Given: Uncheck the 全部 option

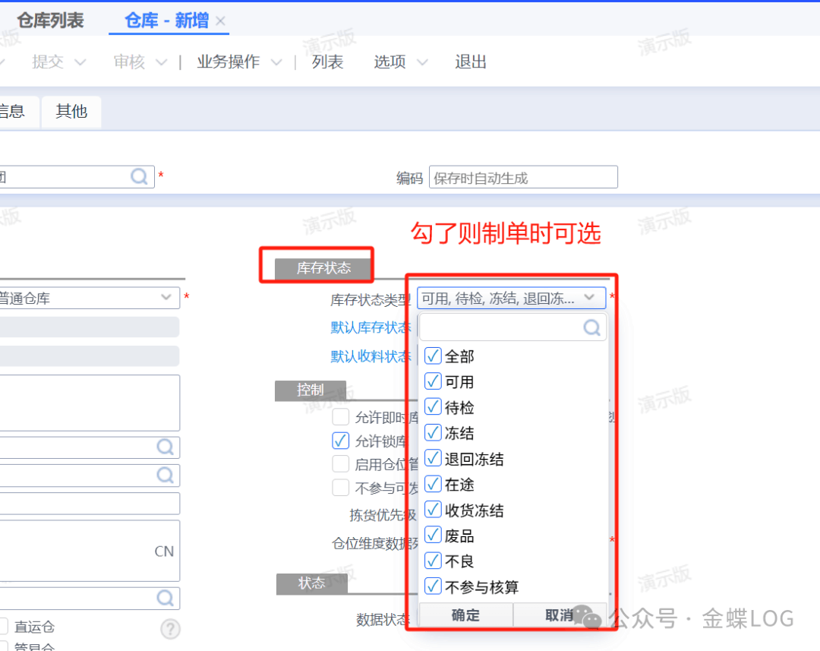Looking at the screenshot, I should click(433, 356).
